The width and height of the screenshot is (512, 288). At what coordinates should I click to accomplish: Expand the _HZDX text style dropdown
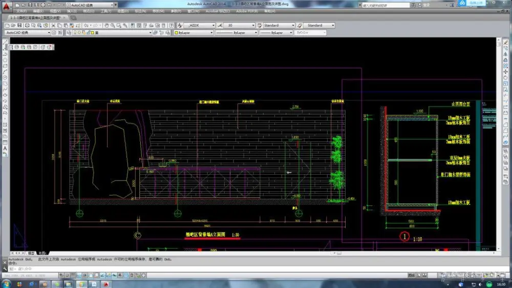point(212,25)
